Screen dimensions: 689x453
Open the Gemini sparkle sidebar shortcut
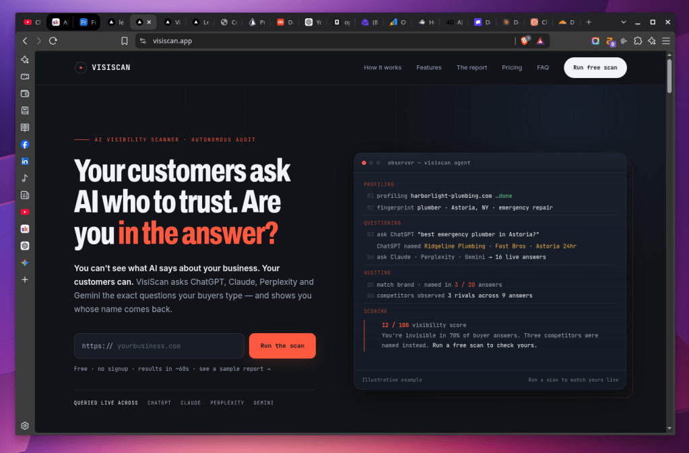[25, 263]
